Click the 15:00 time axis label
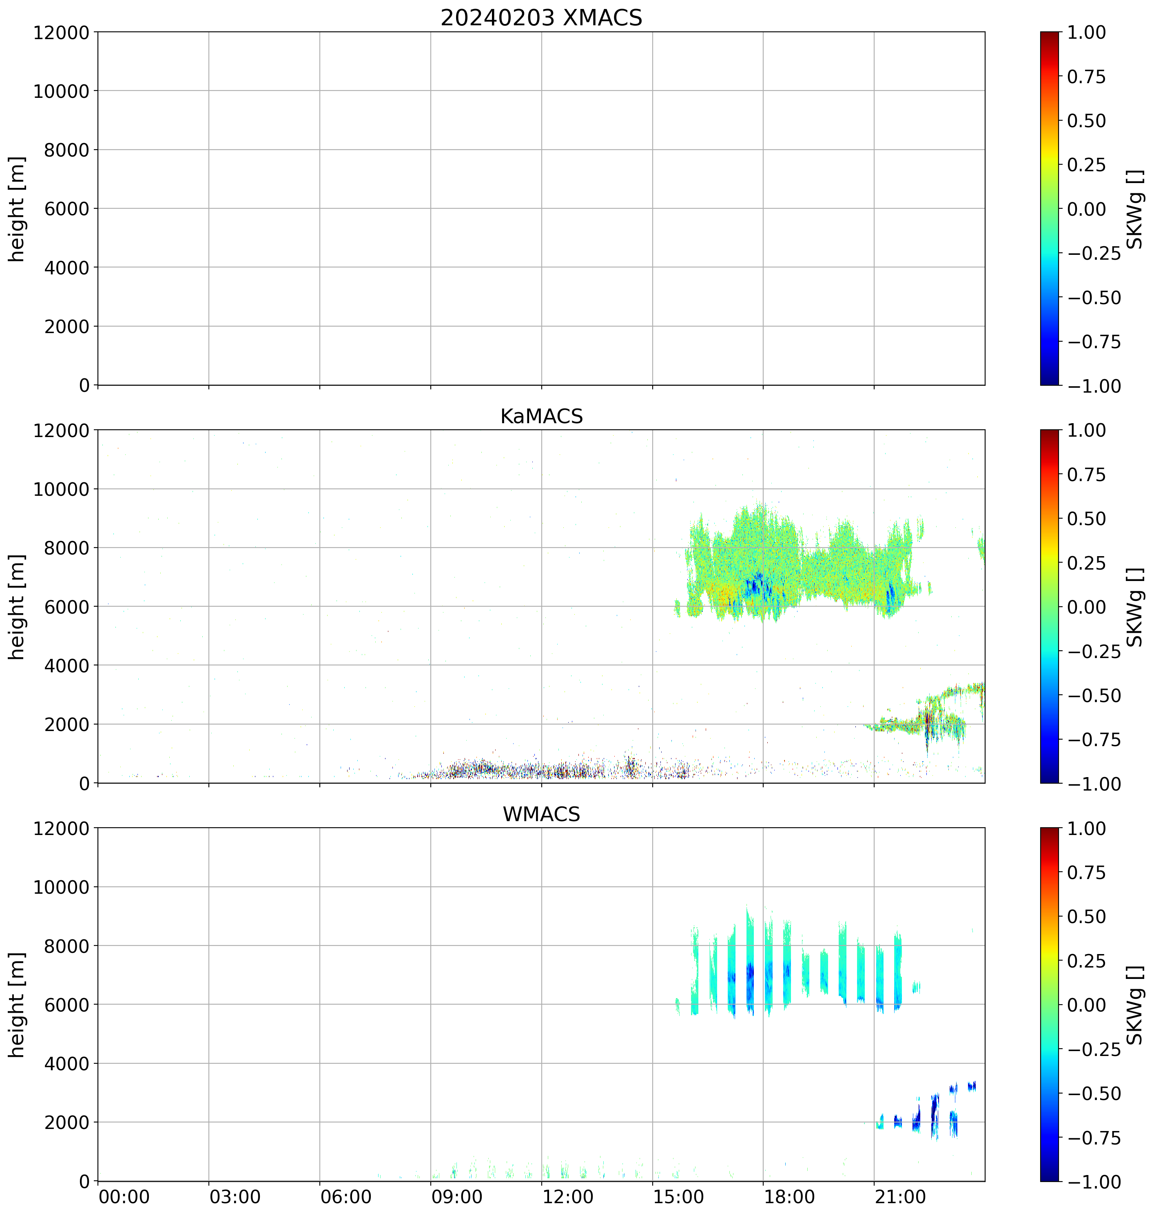 pyautogui.click(x=678, y=1197)
